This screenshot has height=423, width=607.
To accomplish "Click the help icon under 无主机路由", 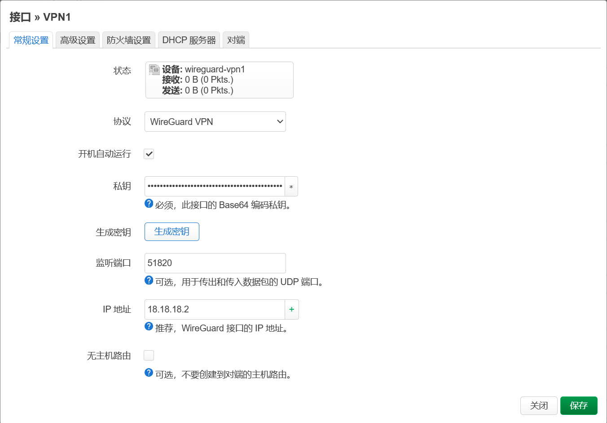I will coord(149,373).
